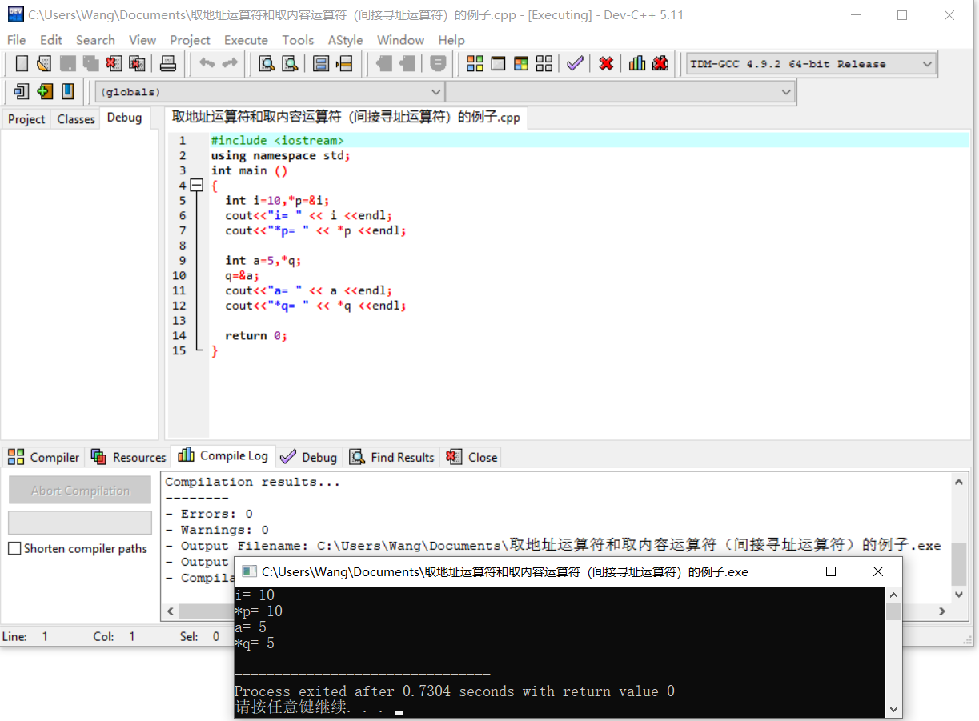
Task: Switch to the Project sidebar tab
Action: [26, 119]
